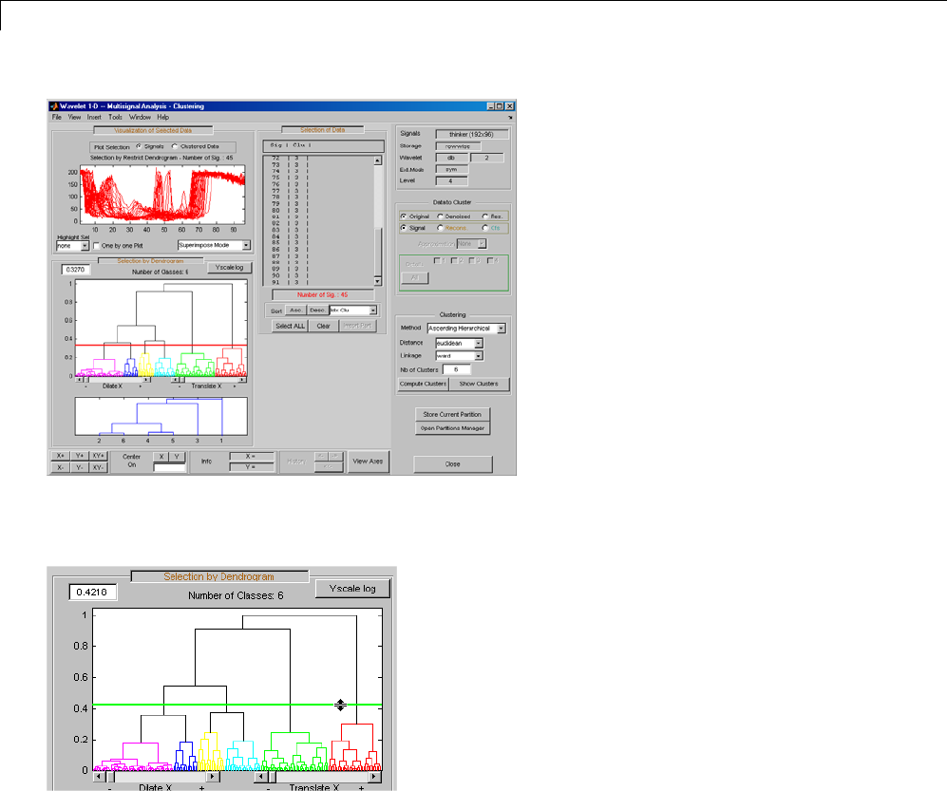Click the thinker (192x96) signals field
Viewport: 947px width, 791px height.
click(472, 135)
